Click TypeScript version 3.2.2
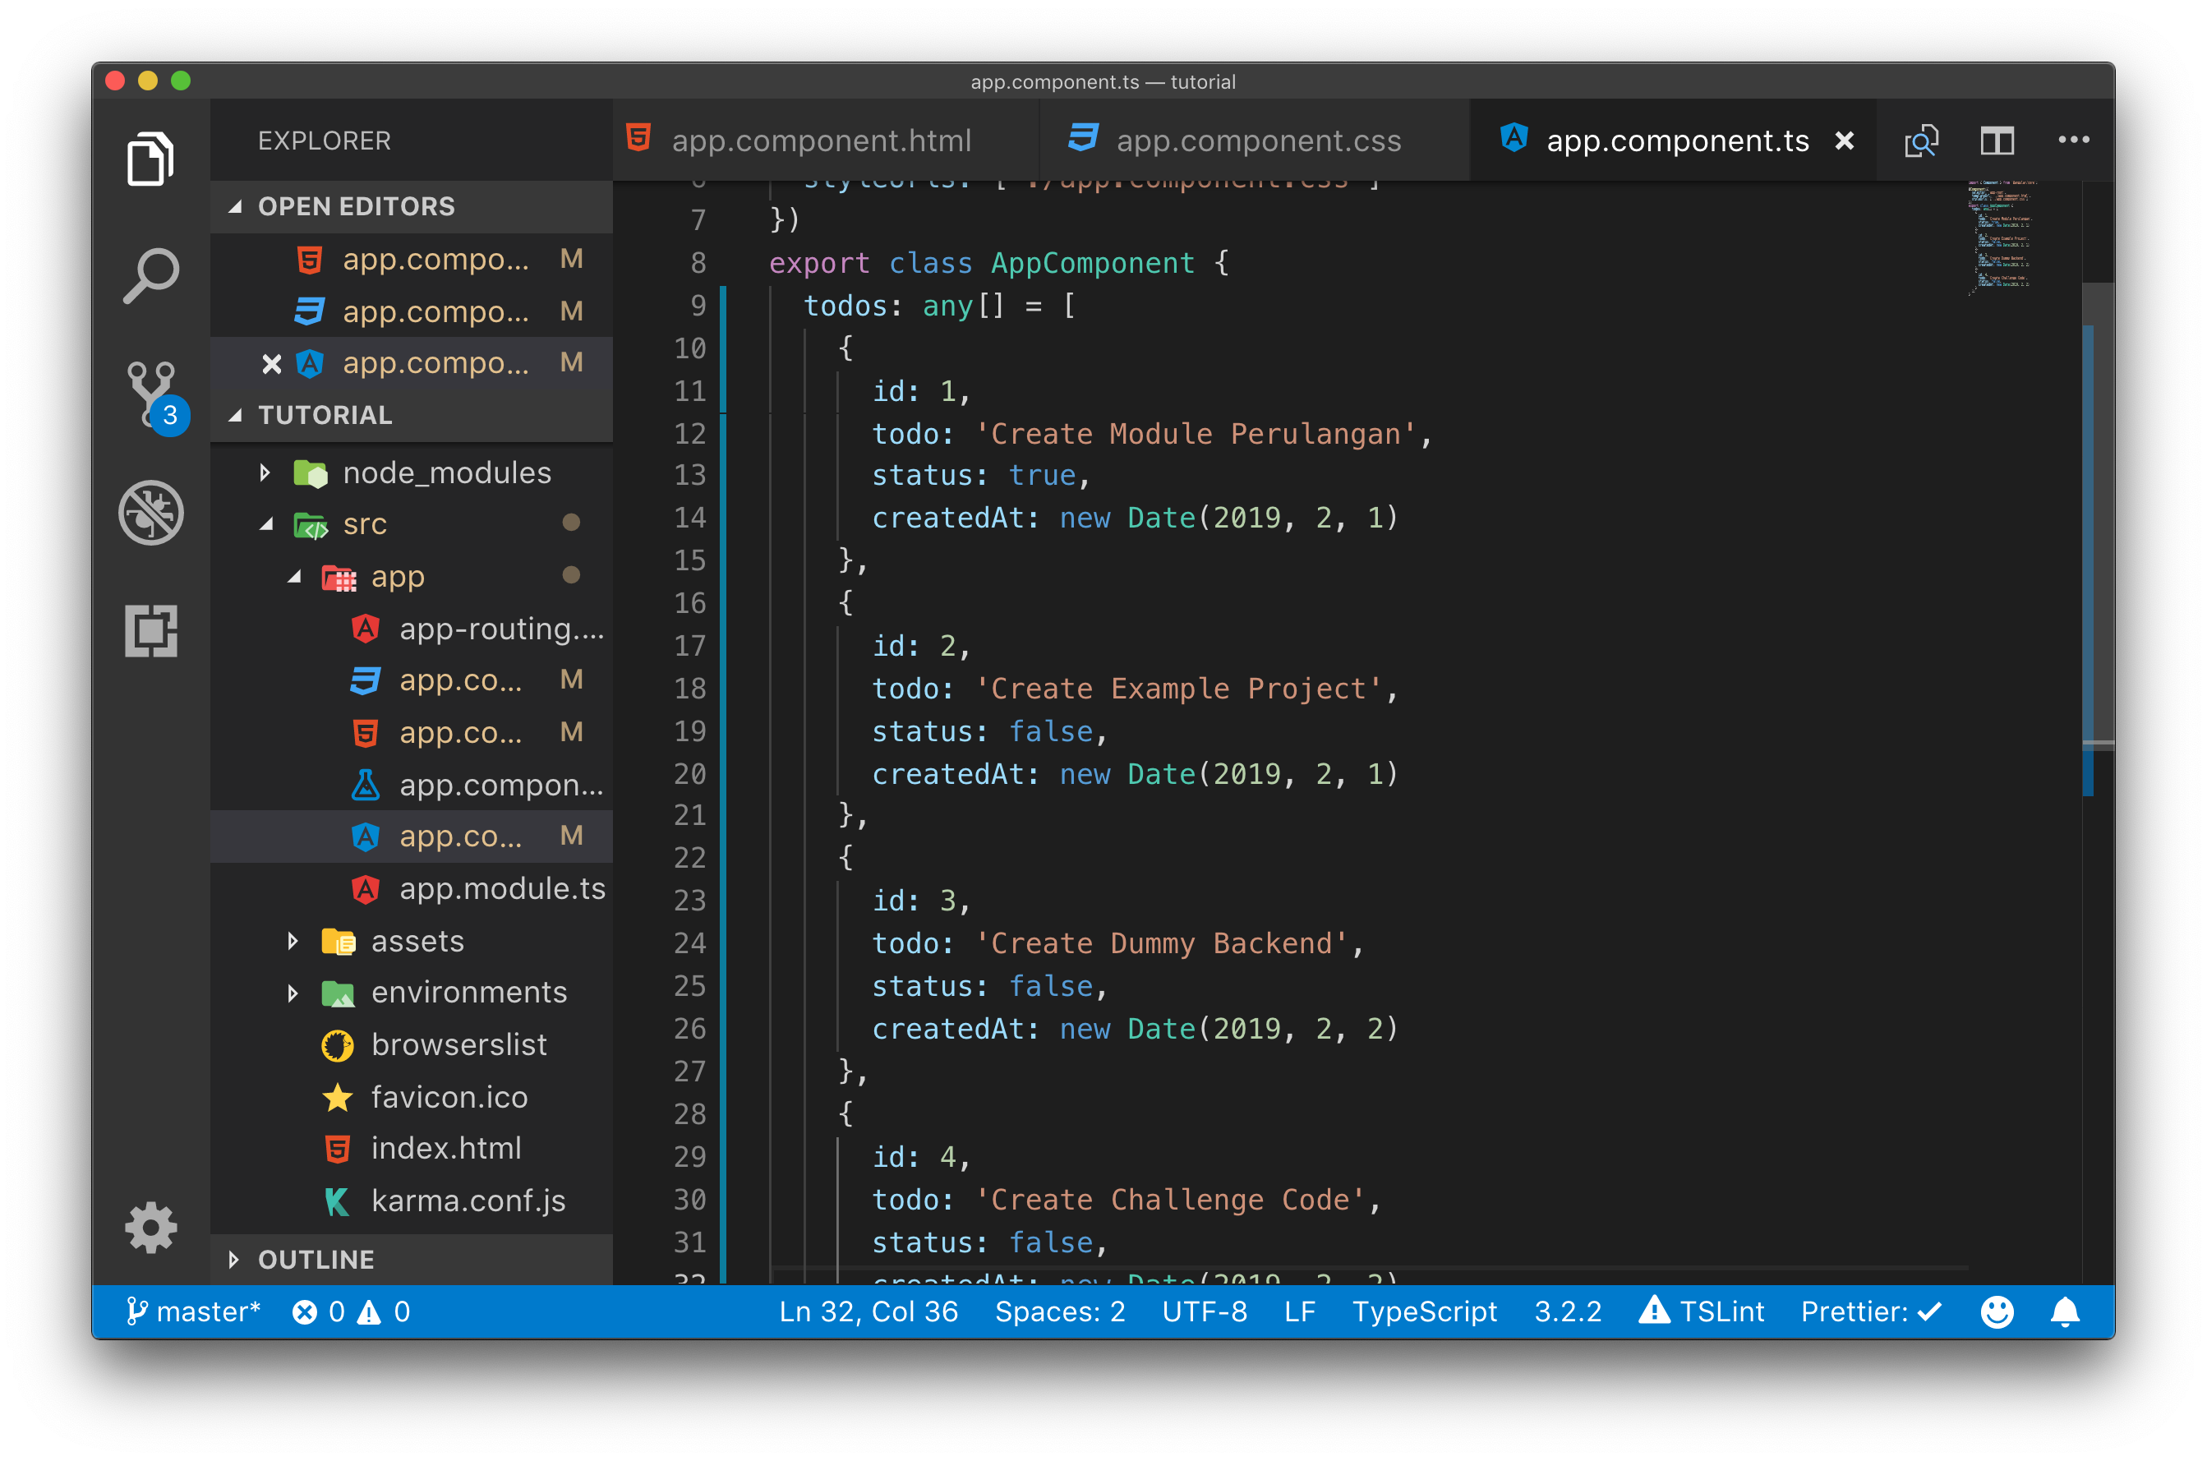Viewport: 2207px width, 1461px height. click(1567, 1312)
